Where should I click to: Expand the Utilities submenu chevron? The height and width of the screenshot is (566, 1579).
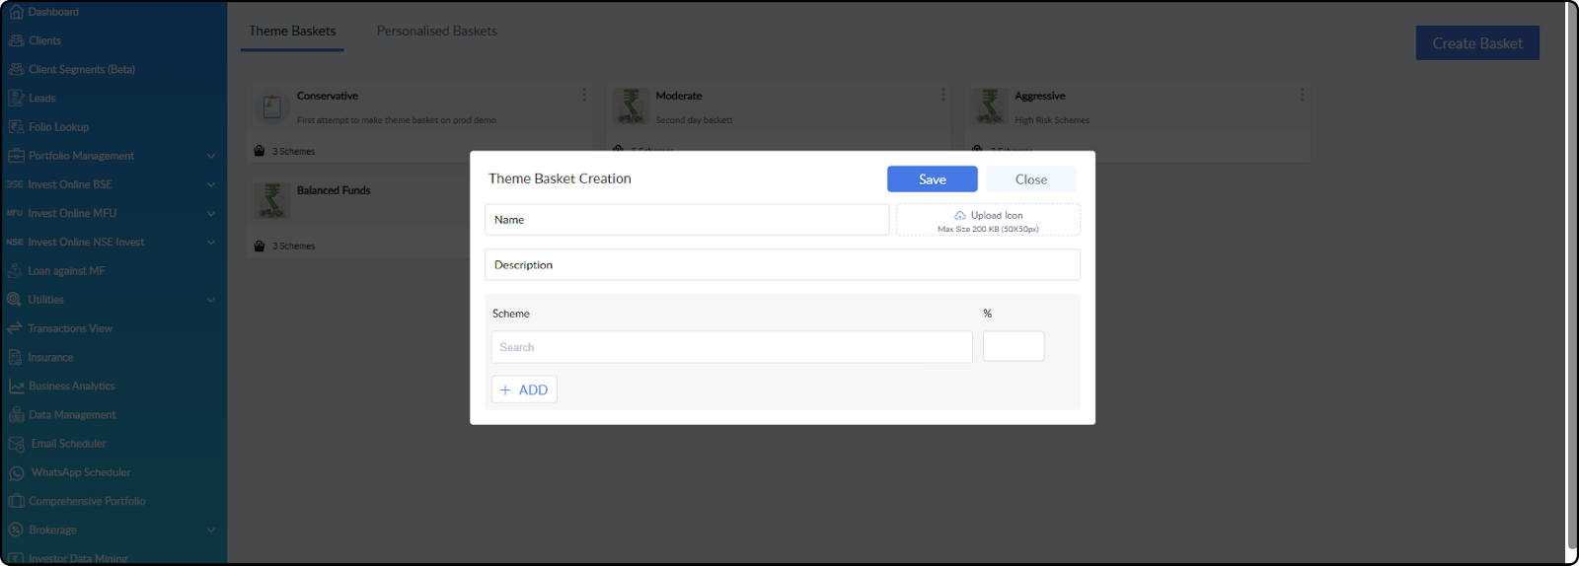[210, 300]
